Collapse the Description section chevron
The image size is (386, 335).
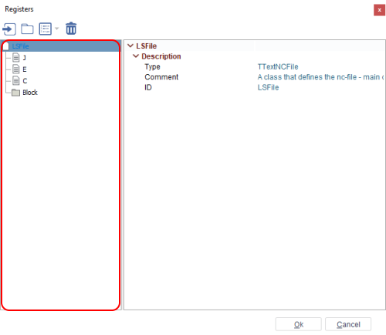[x=136, y=56]
